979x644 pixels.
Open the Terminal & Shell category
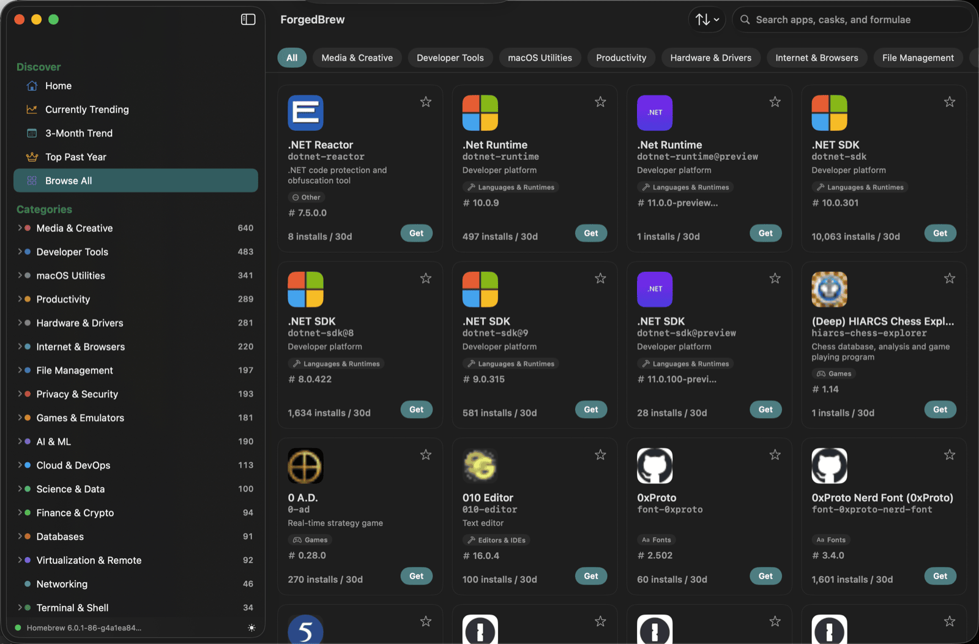(x=136, y=608)
